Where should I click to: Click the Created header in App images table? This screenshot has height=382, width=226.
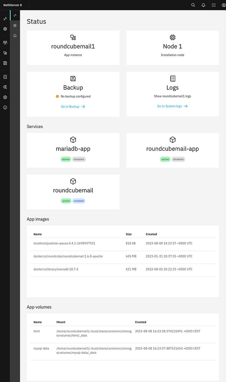pos(151,234)
